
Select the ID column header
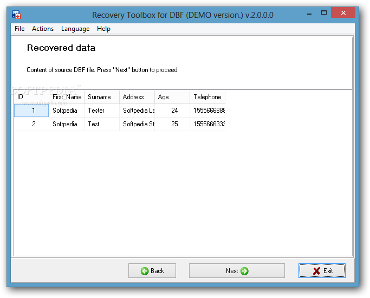[x=31, y=97]
